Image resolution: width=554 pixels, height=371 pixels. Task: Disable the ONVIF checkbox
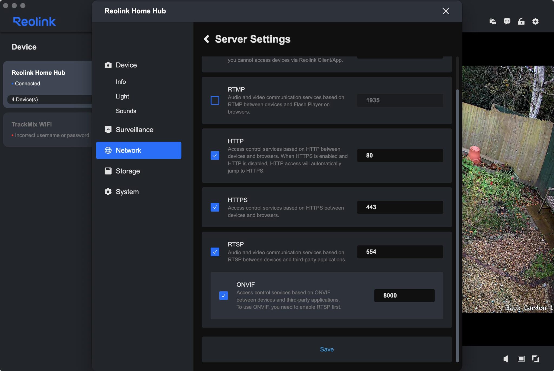tap(223, 296)
